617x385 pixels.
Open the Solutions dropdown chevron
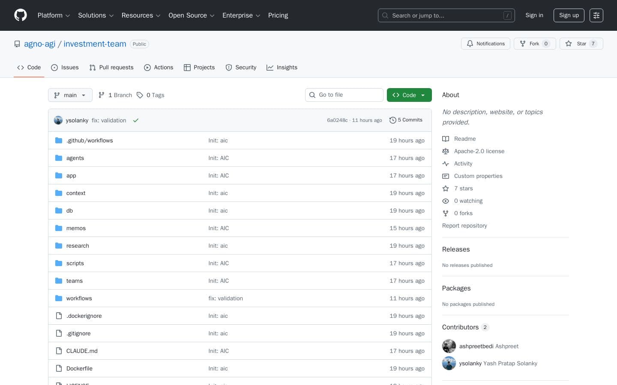(x=111, y=15)
